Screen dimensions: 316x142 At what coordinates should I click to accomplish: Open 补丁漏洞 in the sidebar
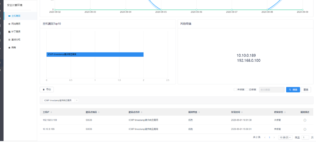20,32
